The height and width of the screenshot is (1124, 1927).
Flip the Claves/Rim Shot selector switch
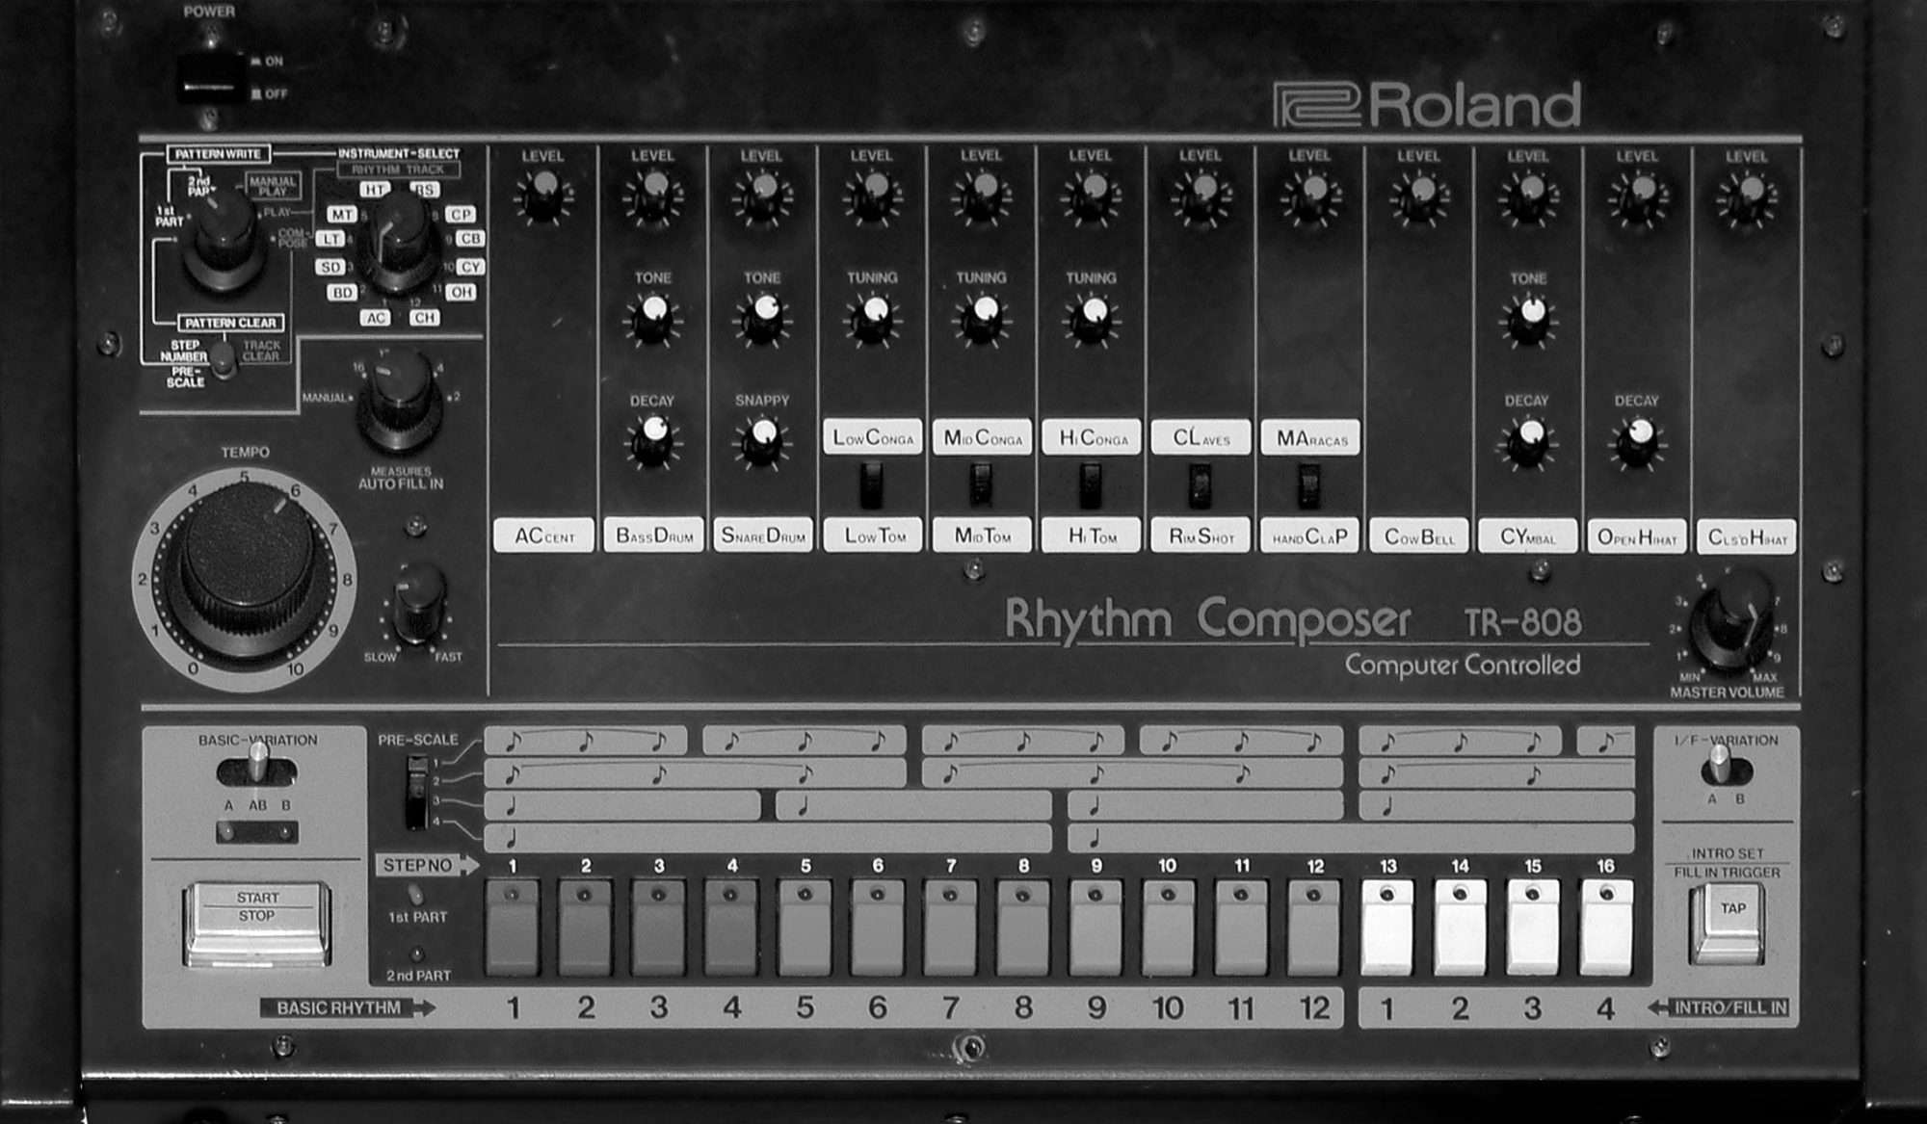pos(1200,484)
